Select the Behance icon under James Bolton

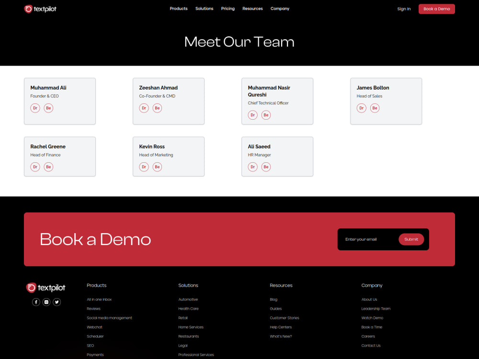(375, 108)
